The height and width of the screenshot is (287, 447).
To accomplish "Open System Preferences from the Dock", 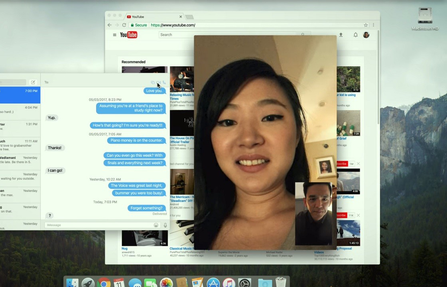I will (x=244, y=283).
